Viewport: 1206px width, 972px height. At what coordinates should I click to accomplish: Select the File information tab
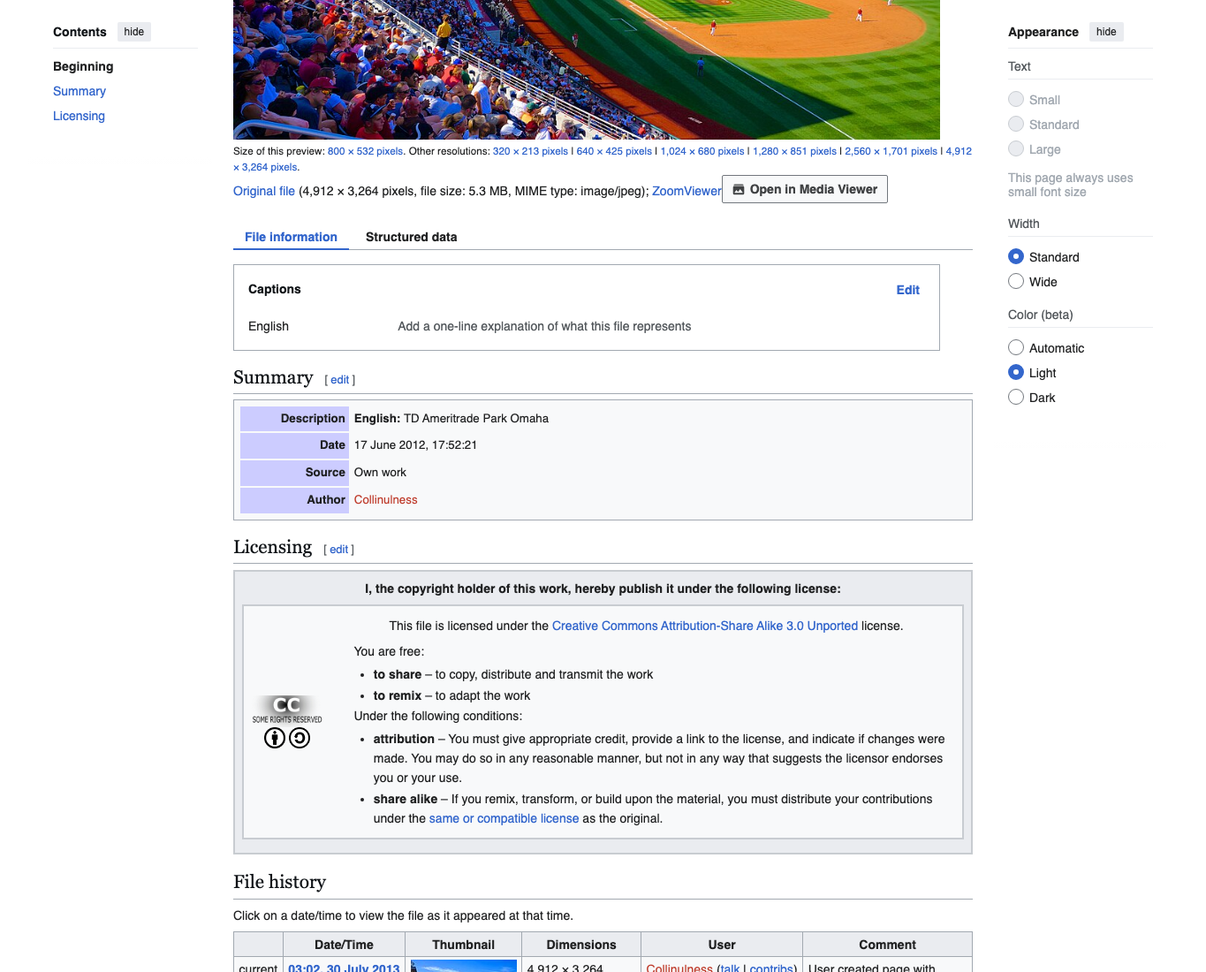pos(291,237)
